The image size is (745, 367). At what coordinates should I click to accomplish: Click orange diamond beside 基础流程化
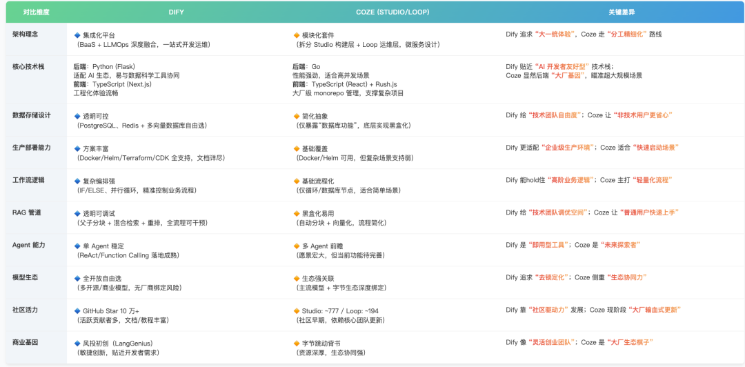(x=297, y=181)
